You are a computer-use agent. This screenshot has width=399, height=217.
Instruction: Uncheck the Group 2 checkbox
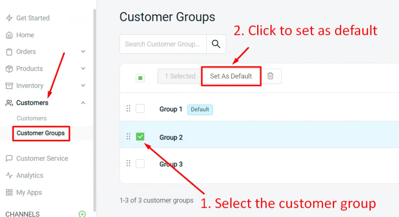(x=140, y=136)
